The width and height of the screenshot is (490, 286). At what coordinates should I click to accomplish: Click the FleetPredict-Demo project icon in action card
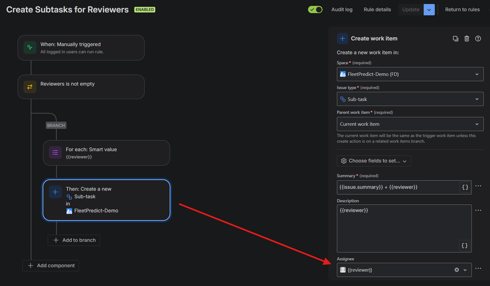point(69,211)
